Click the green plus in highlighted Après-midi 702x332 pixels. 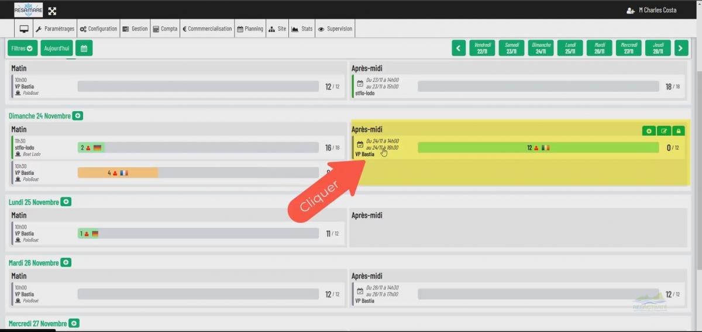pos(648,131)
